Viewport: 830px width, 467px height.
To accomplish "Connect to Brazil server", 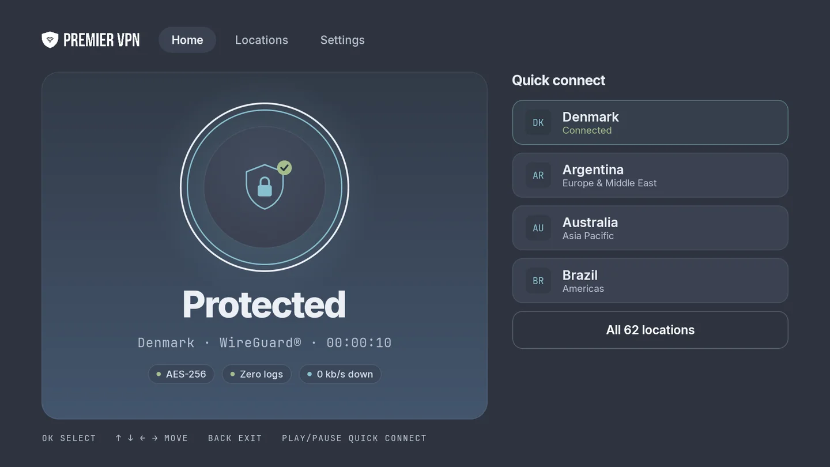I will tap(650, 281).
